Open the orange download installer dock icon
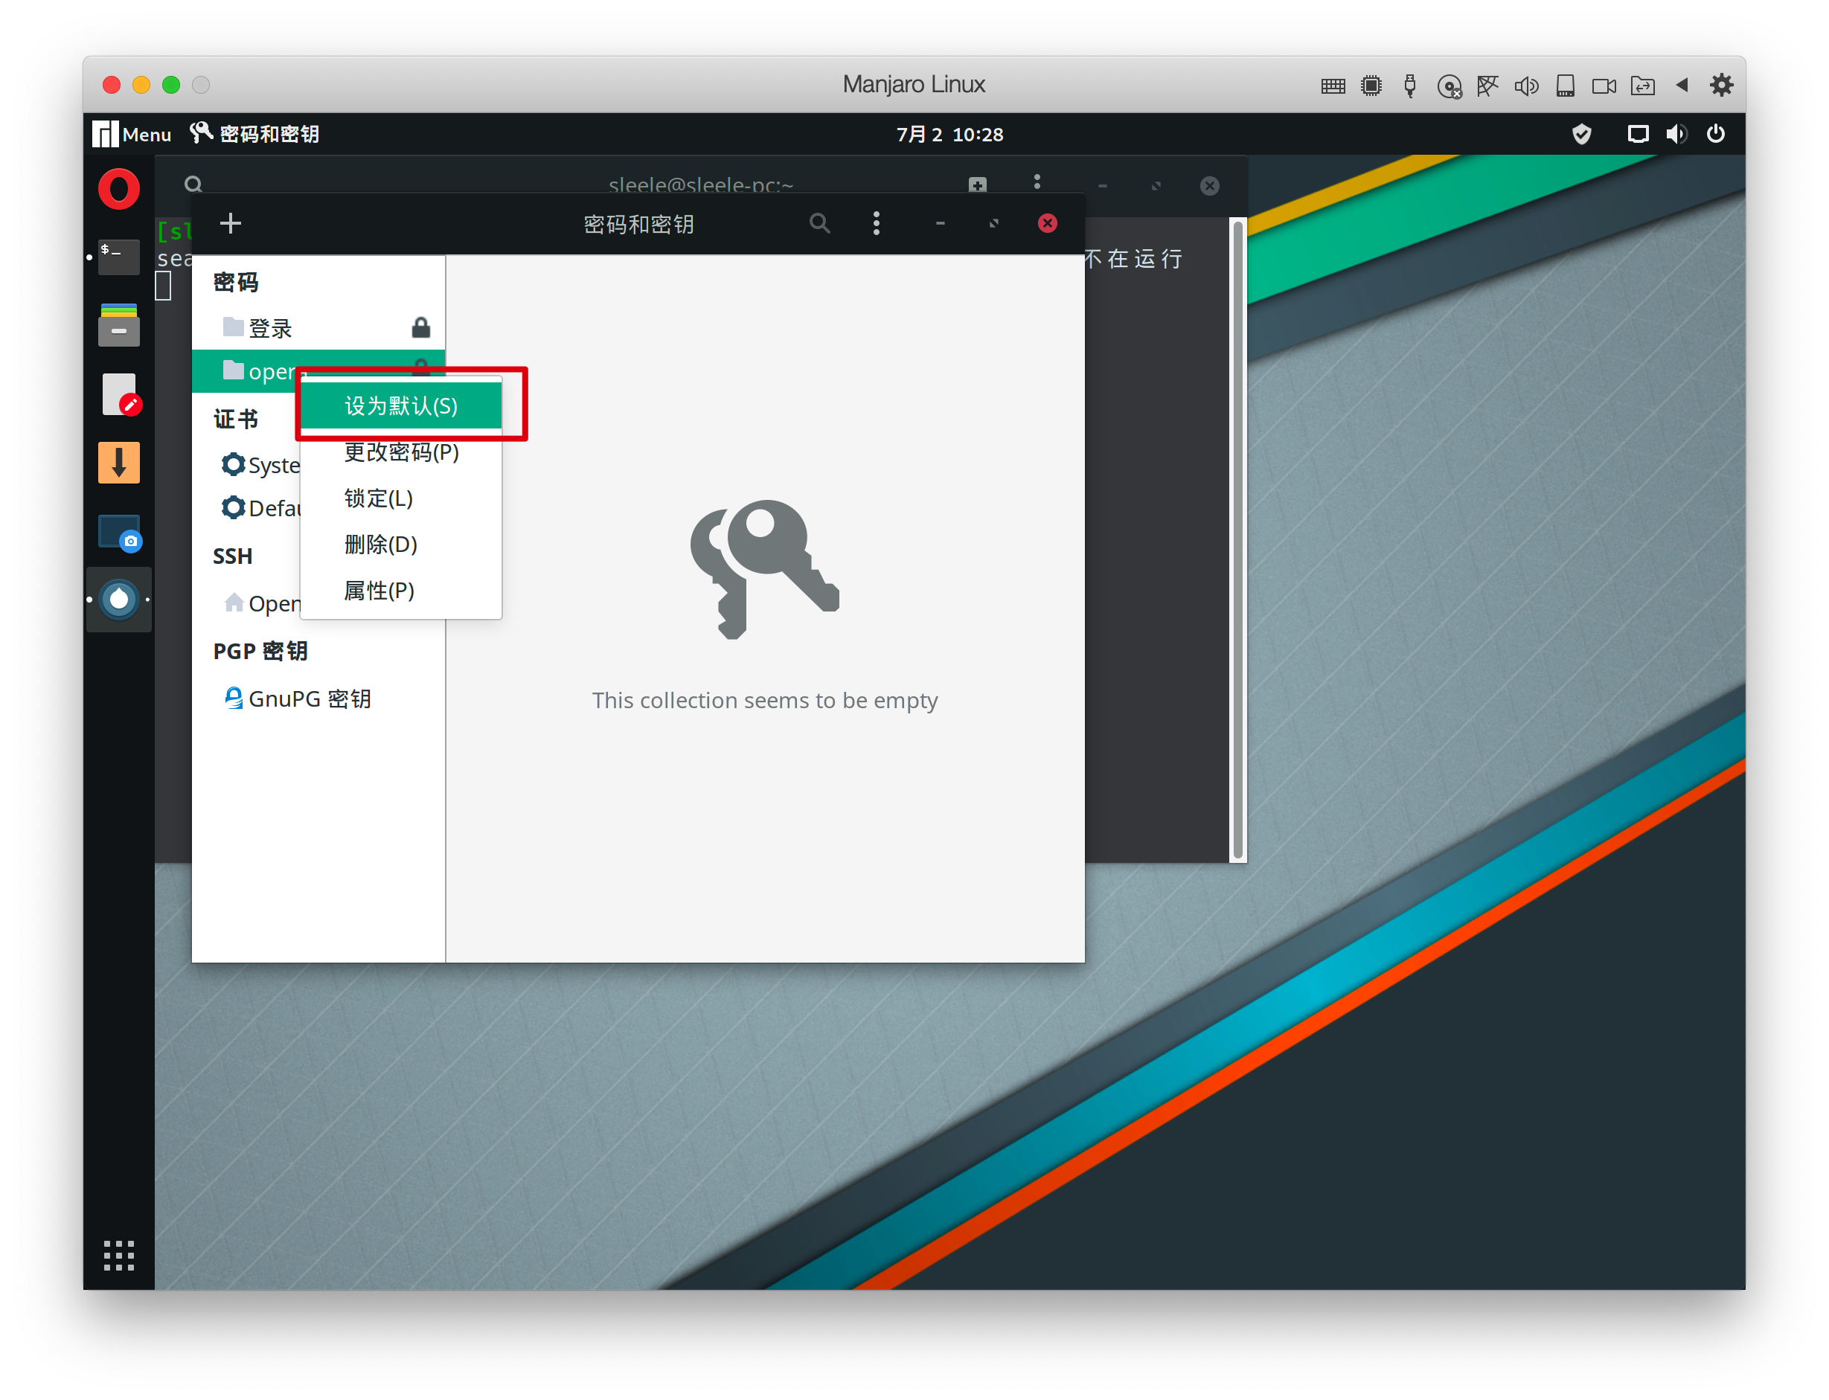 click(x=119, y=463)
